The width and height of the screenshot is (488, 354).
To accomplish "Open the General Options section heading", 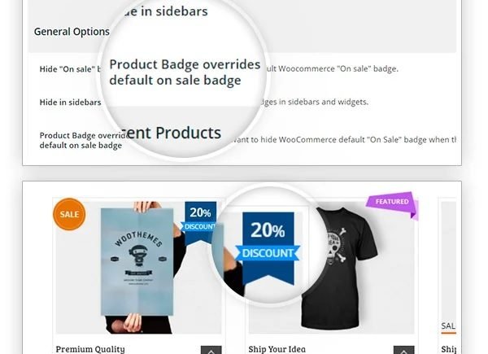I will tap(72, 32).
